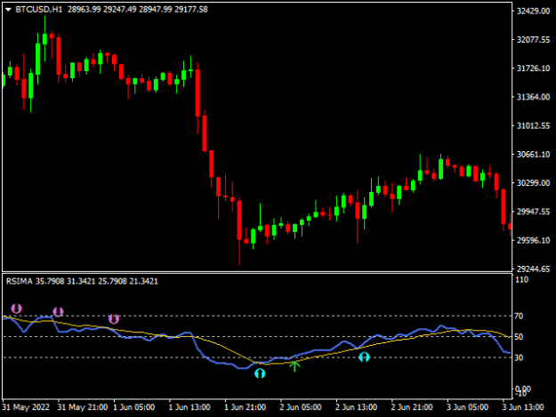Click indicator scale level 110
This screenshot has width=556, height=417.
coord(521,279)
